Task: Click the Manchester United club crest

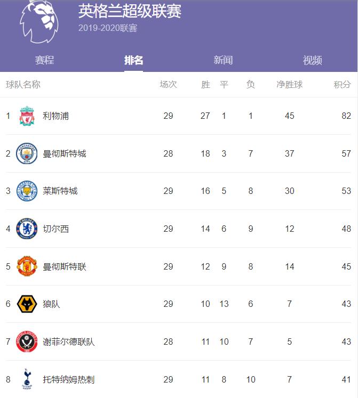Action: [27, 266]
